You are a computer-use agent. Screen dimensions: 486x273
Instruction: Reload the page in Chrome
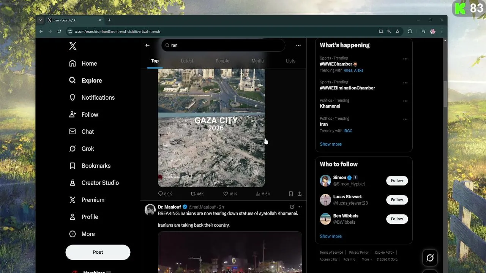coord(59,31)
